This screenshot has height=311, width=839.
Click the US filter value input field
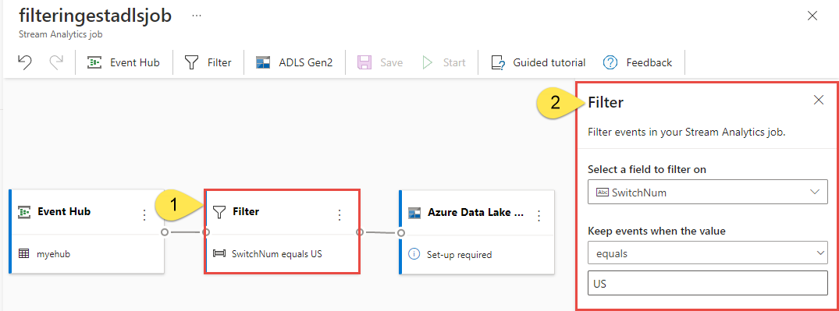707,284
